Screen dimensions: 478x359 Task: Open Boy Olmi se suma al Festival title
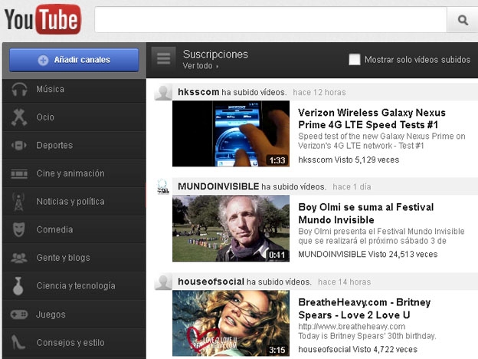point(366,213)
